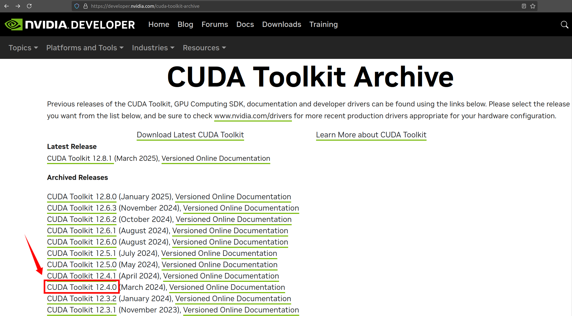Open Versioned Online Documentation for 12.4.0
The height and width of the screenshot is (316, 572).
point(227,287)
